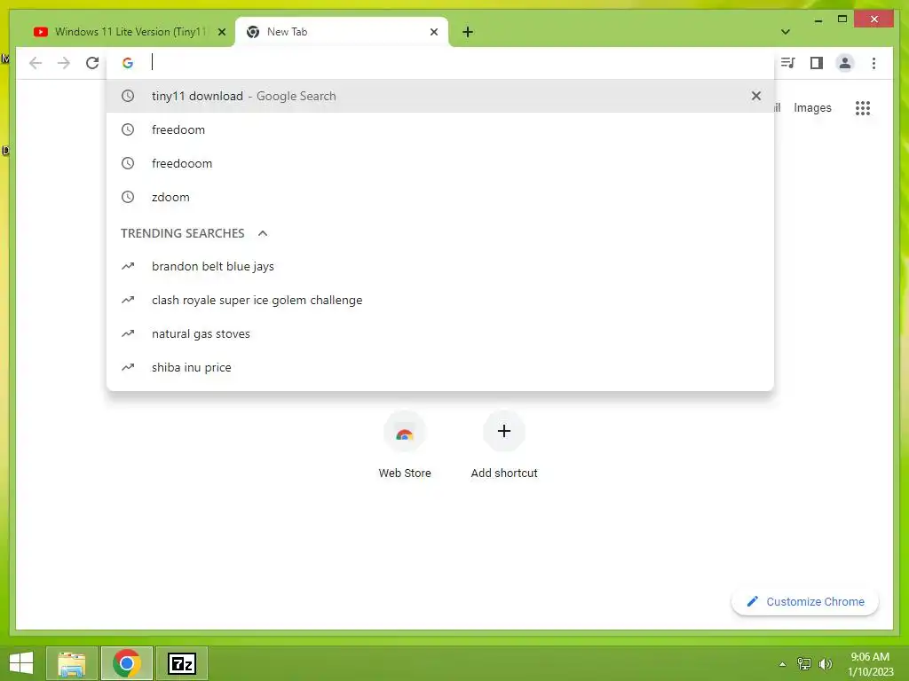Select natural gas stoves trending search
The width and height of the screenshot is (909, 681).
(440, 333)
